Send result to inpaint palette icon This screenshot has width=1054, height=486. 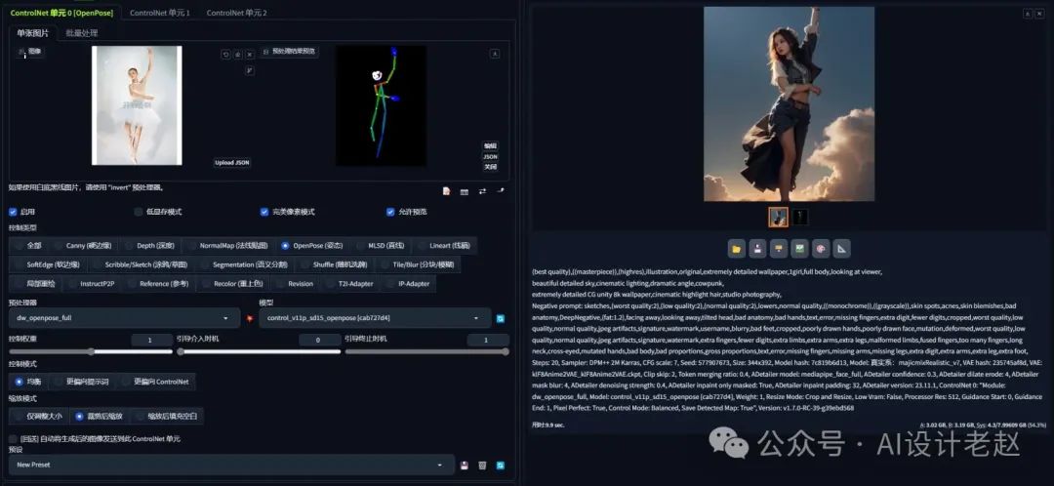click(821, 249)
